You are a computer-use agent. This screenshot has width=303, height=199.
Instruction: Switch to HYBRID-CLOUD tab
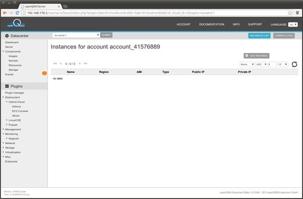pos(284,35)
